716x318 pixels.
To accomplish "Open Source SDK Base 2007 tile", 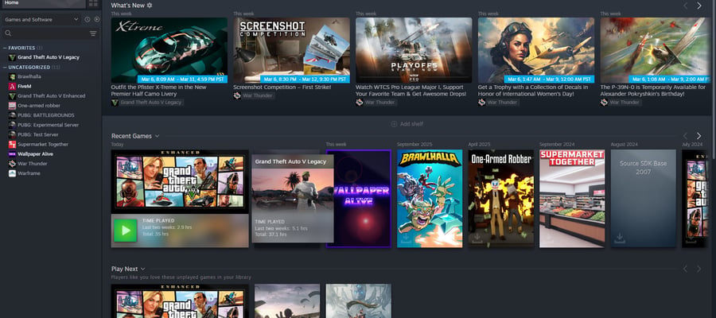I will coord(644,199).
